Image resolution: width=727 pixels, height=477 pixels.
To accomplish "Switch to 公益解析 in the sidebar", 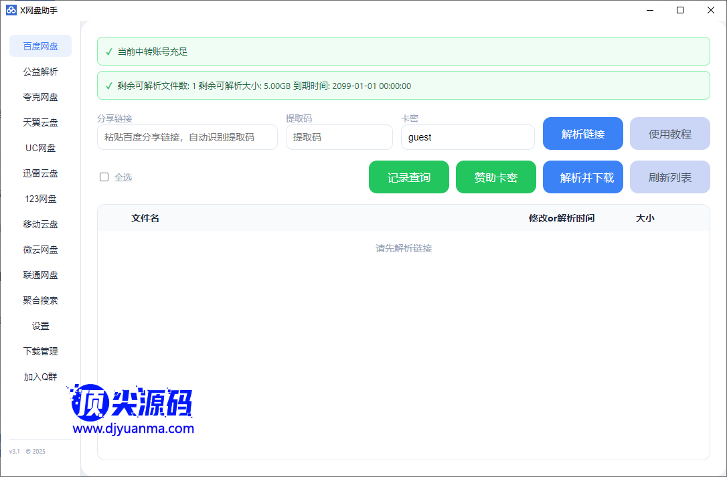I will pyautogui.click(x=40, y=72).
